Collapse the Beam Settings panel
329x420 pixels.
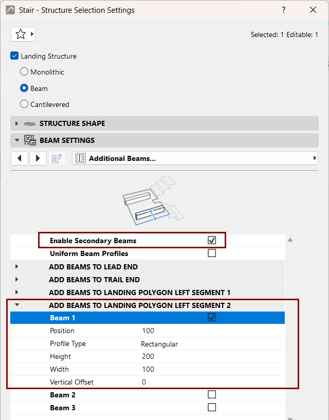17,140
